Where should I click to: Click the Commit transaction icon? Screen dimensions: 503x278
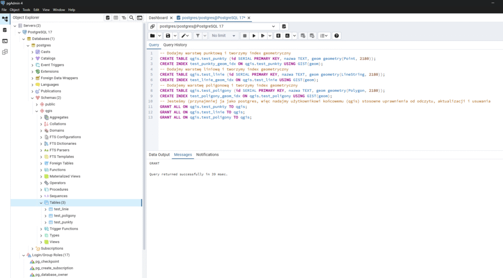pyautogui.click(x=303, y=36)
